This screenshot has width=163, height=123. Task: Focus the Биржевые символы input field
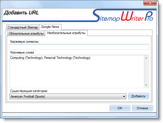click(x=79, y=47)
